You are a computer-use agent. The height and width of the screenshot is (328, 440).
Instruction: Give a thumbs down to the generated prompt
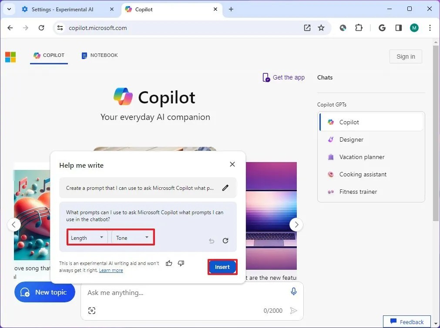point(181,263)
